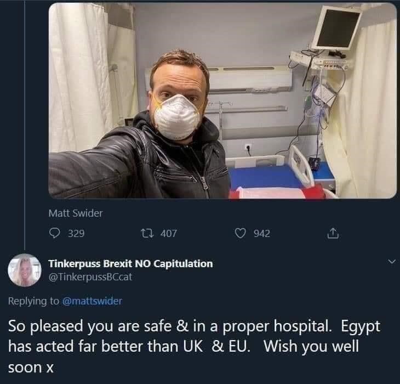This screenshot has width=400, height=384.
Task: View the 407 retweets count
Action: click(168, 234)
